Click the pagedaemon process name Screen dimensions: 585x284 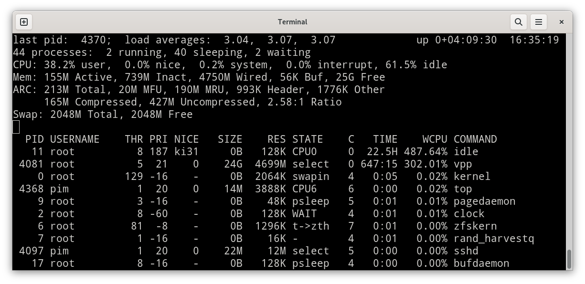point(484,201)
